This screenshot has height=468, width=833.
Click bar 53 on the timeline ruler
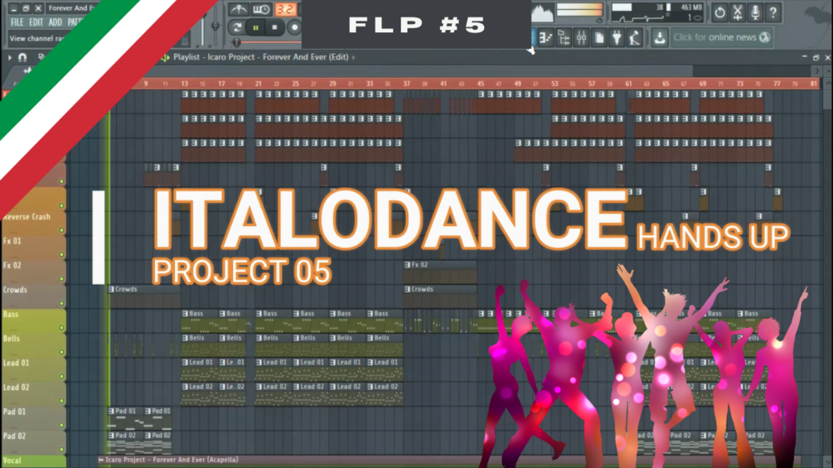[555, 84]
